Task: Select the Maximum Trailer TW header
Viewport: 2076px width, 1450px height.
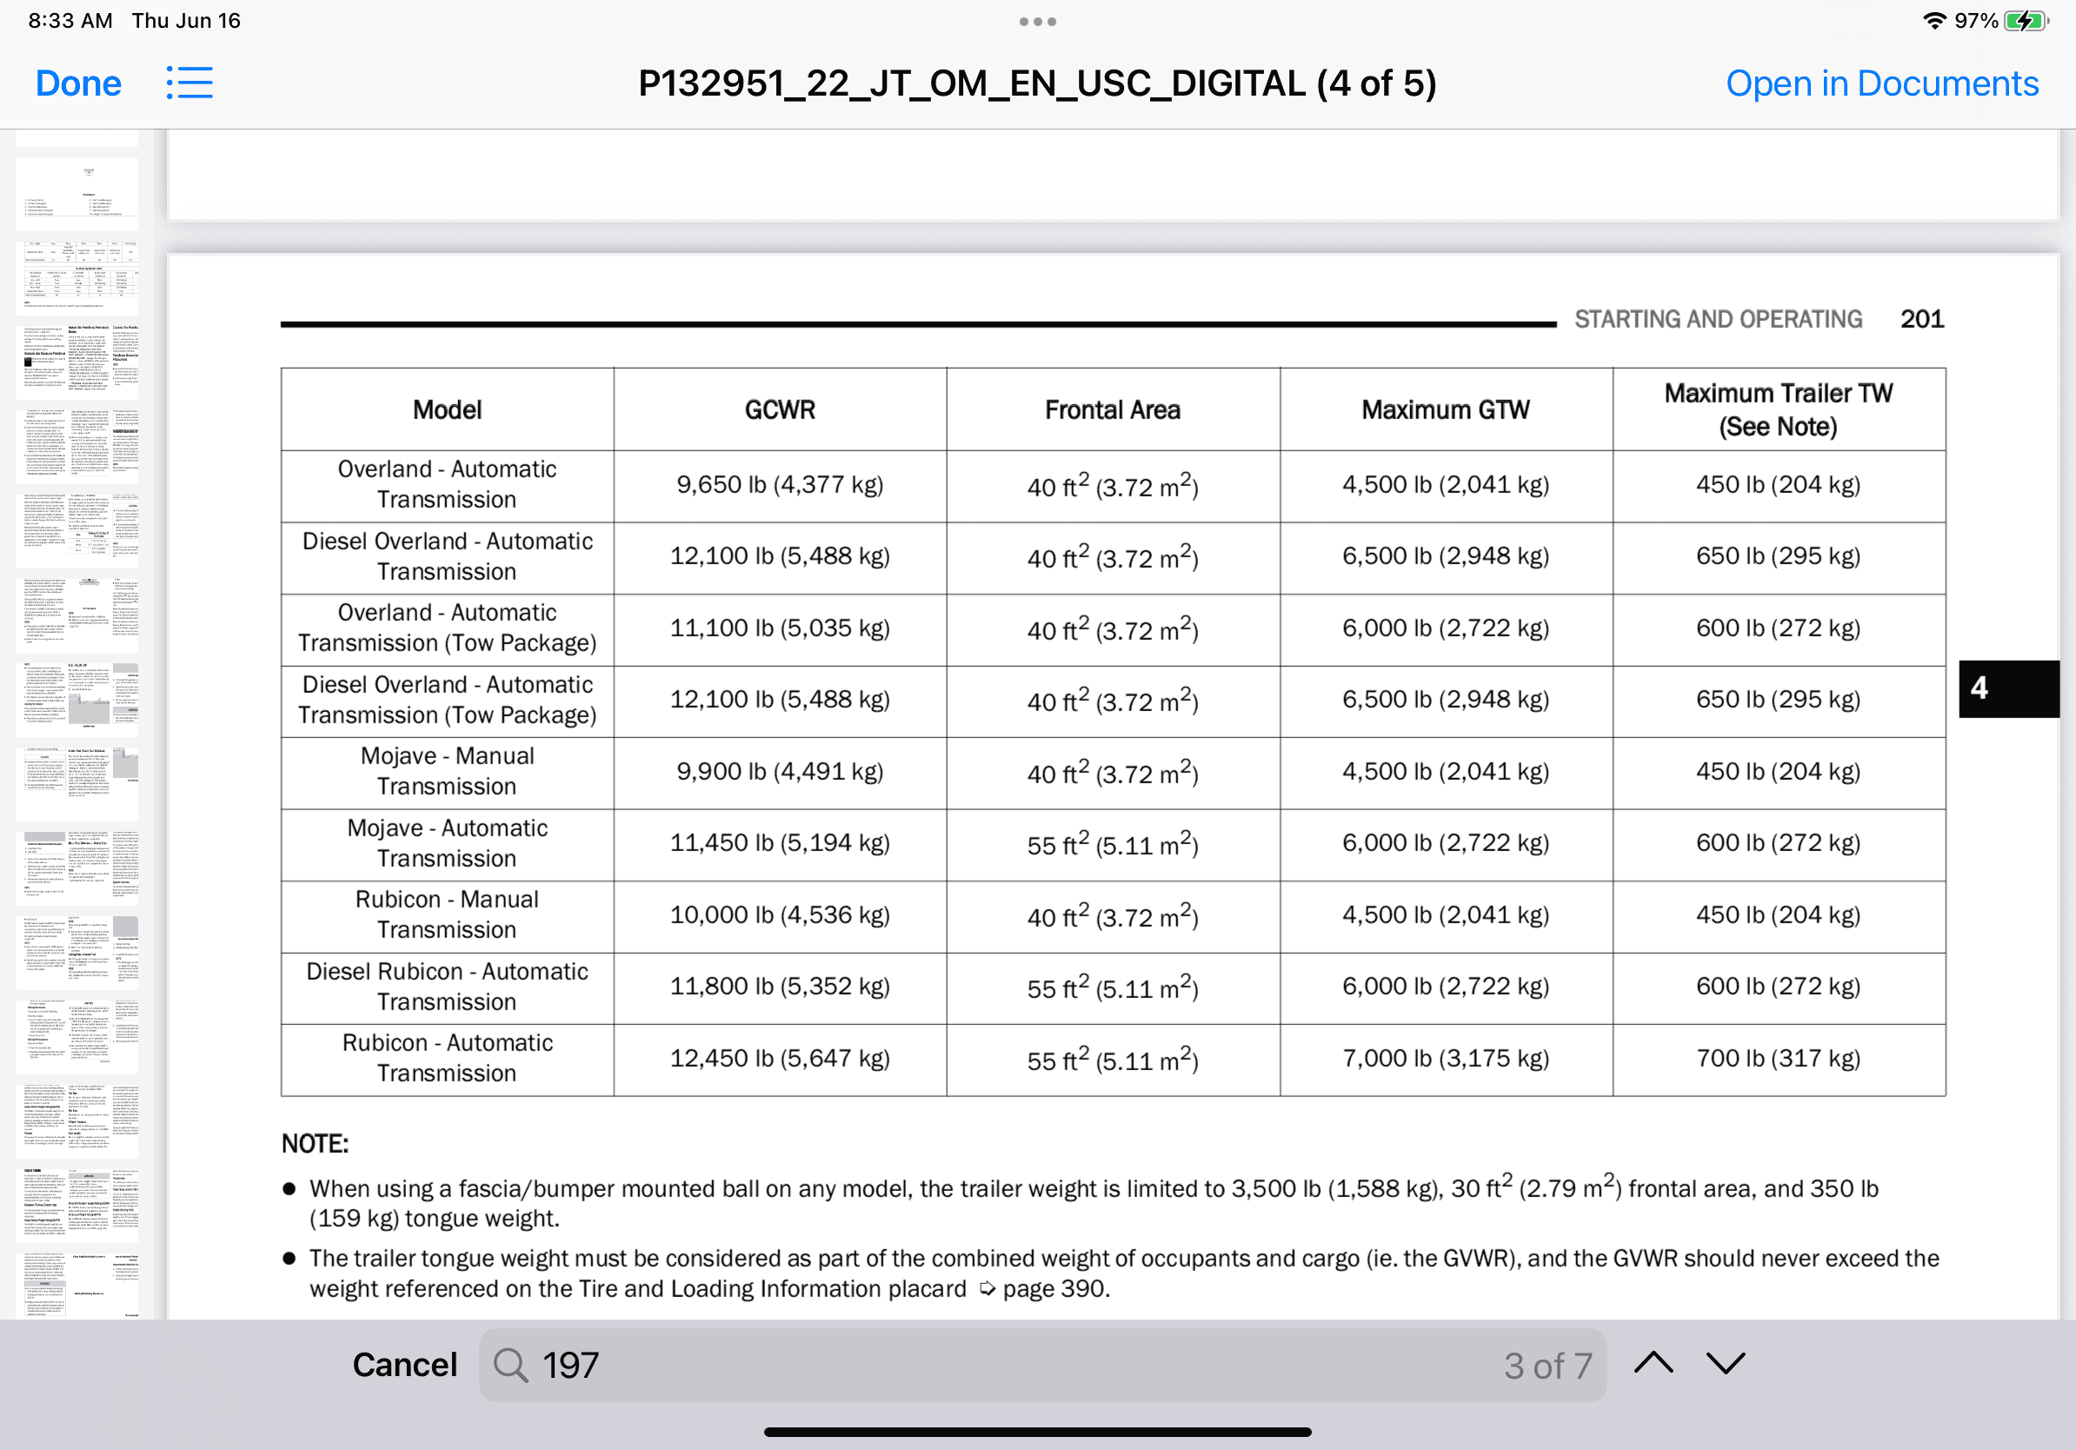Action: (1779, 409)
